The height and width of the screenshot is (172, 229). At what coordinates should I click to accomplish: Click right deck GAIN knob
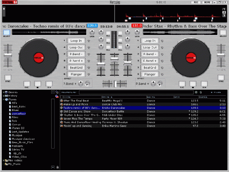click(x=137, y=32)
